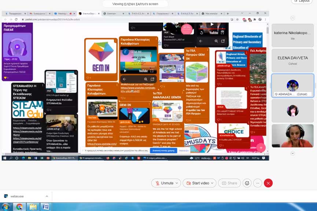Select ELENA DAVVETA cohost tile
317x211 pixels.
pyautogui.click(x=292, y=60)
